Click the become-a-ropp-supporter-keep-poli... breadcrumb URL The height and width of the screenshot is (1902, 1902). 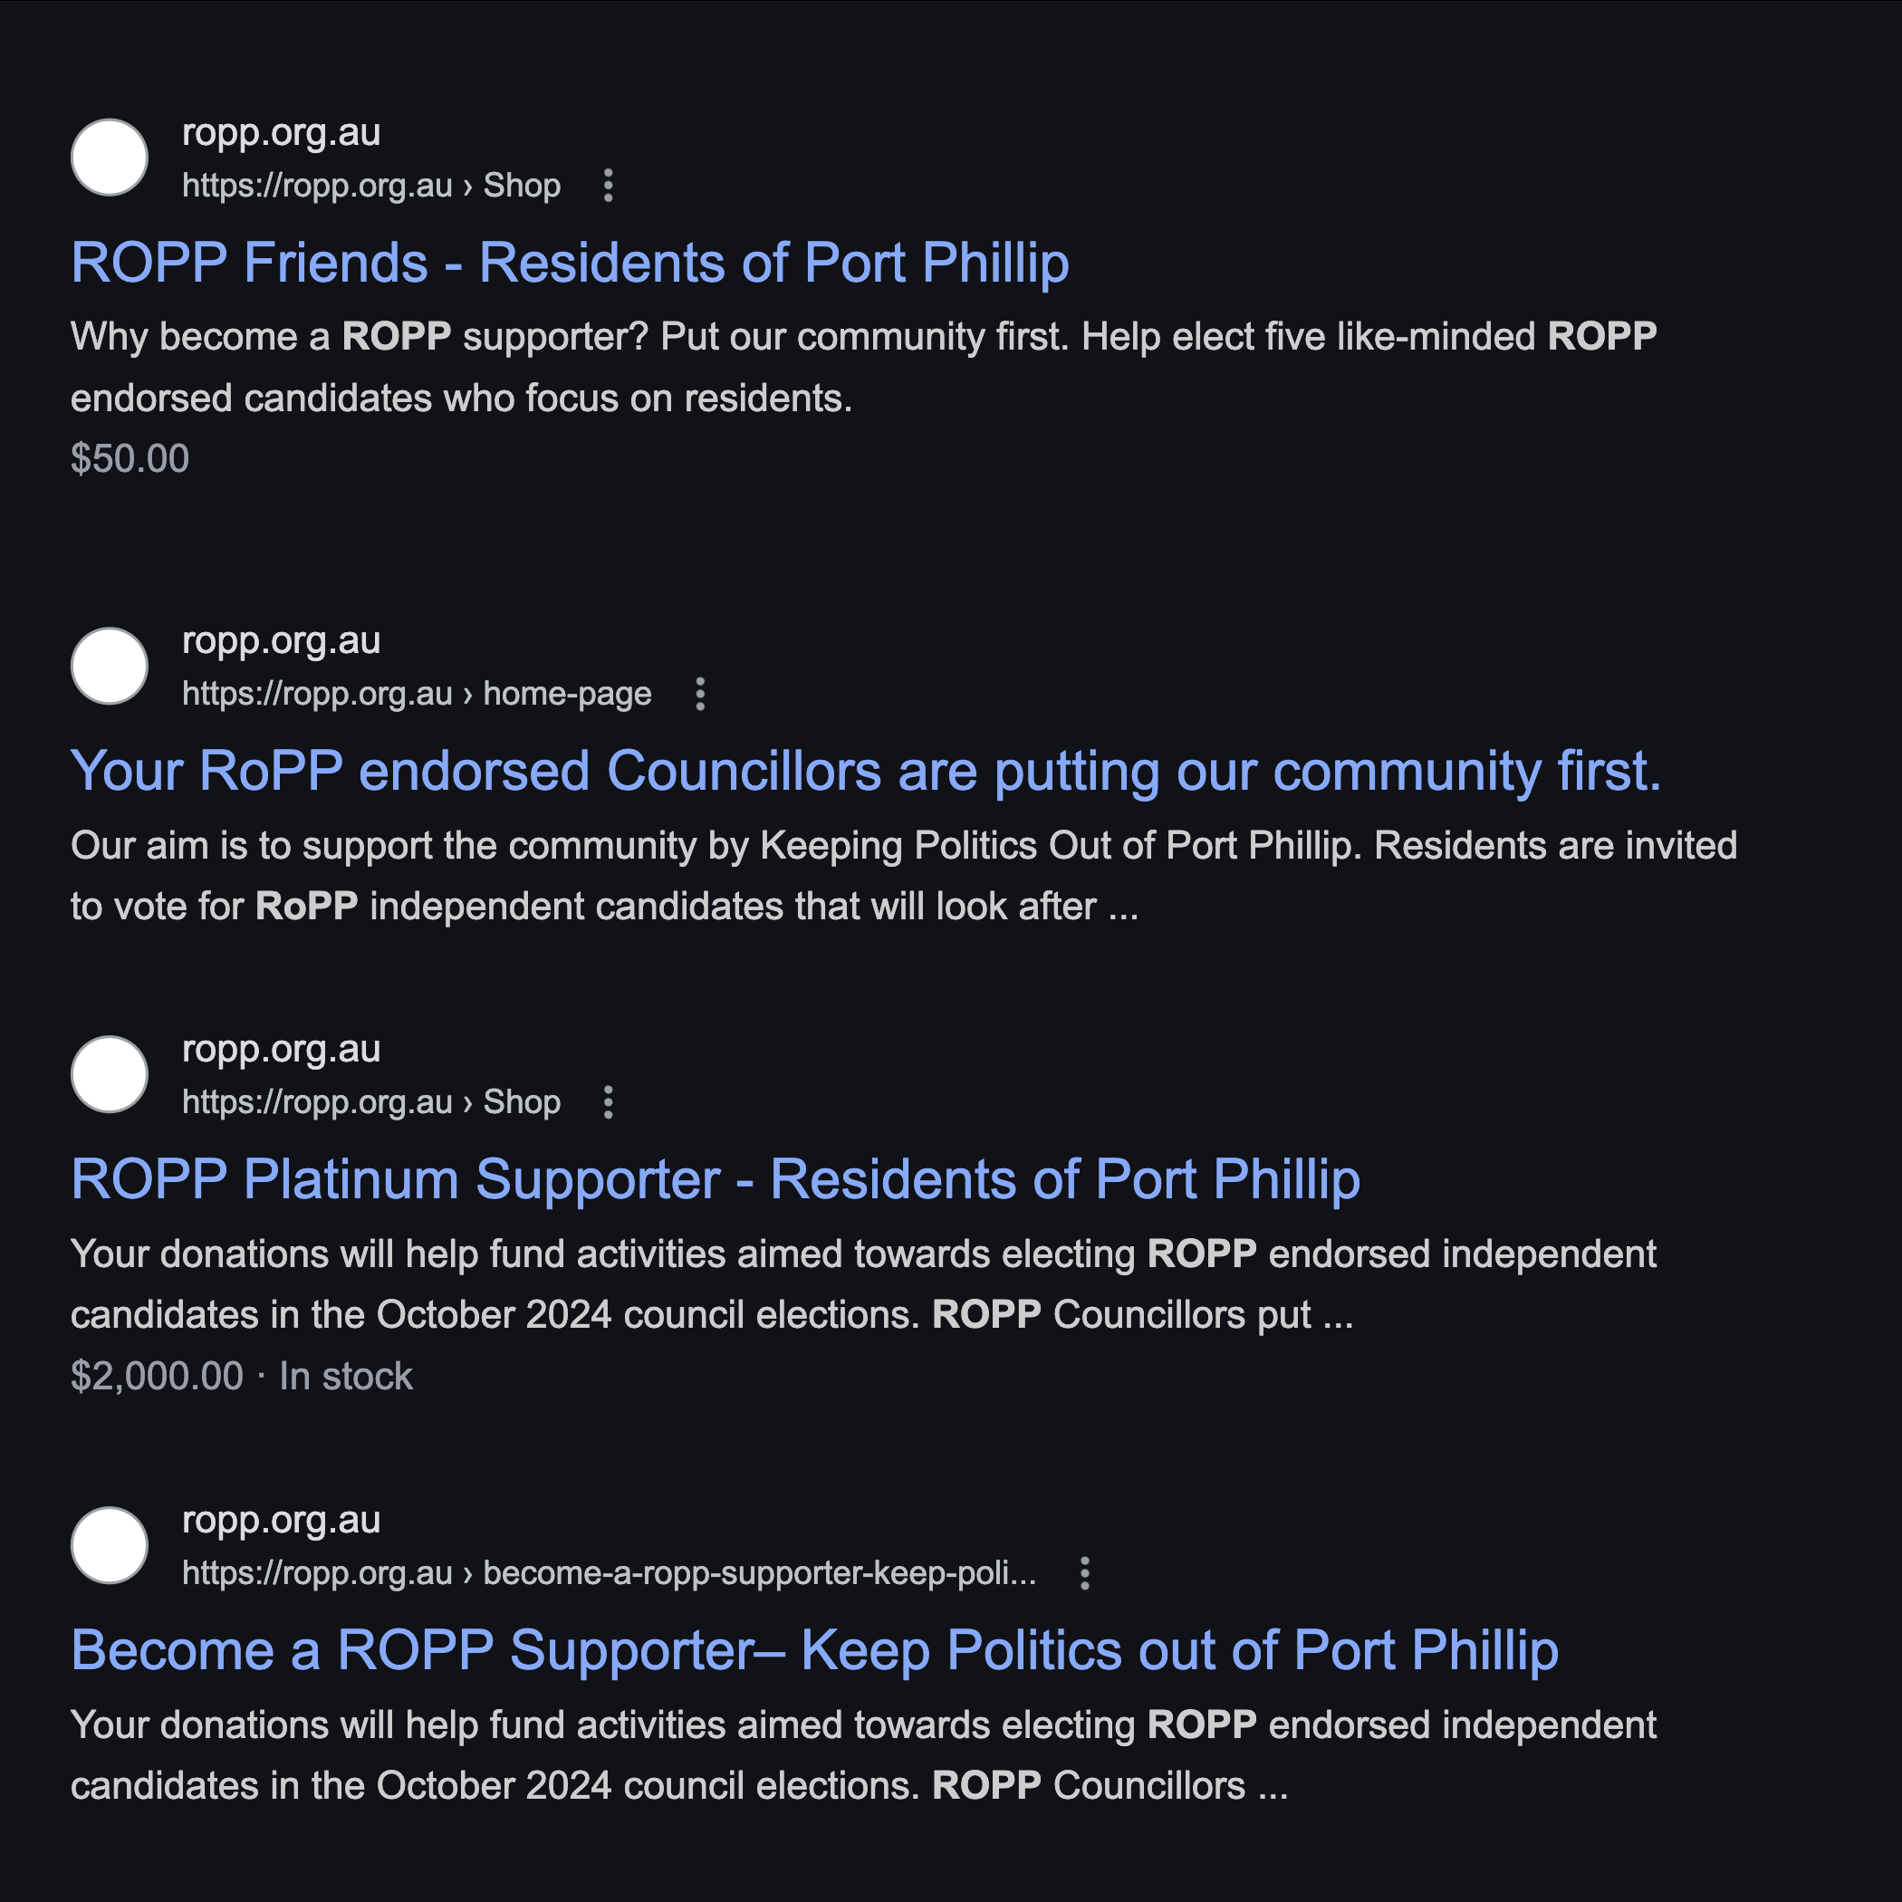[609, 1573]
